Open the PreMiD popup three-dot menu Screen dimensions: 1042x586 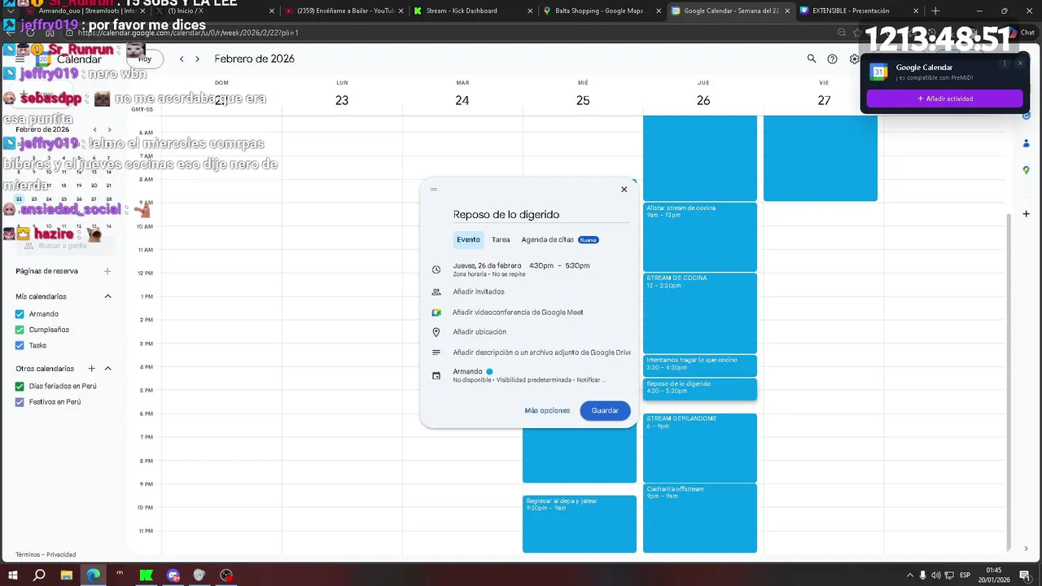point(1005,63)
